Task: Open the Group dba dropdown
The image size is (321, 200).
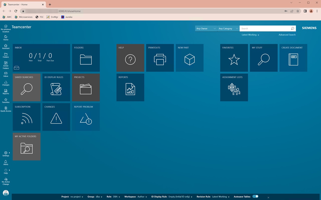Action: click(x=99, y=197)
